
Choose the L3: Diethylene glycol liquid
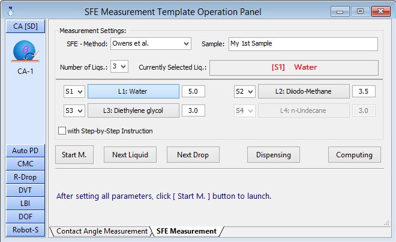[133, 110]
